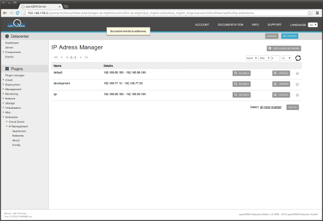
Task: Go to previous page with < icon
Action: point(62,58)
